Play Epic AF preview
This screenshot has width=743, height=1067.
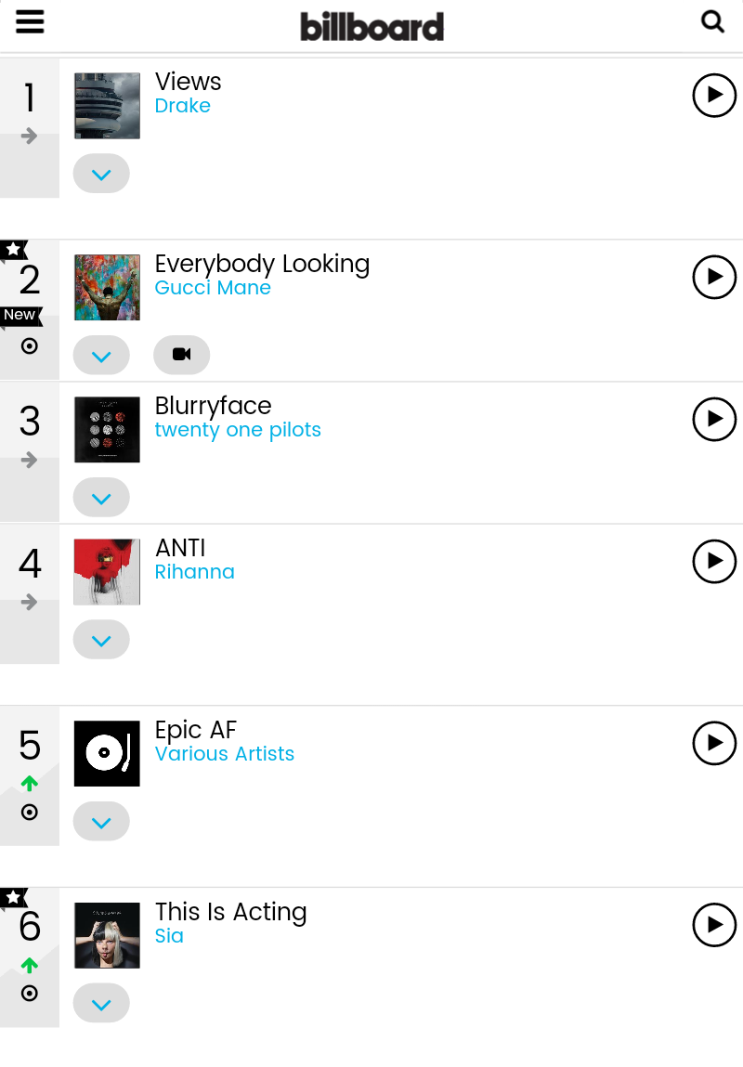[714, 743]
